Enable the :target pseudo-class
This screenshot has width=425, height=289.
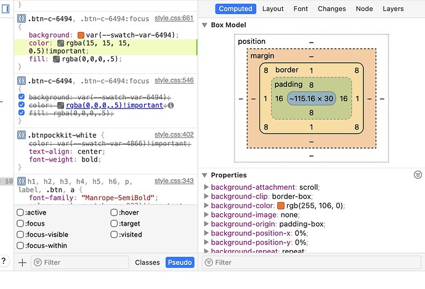(114, 224)
